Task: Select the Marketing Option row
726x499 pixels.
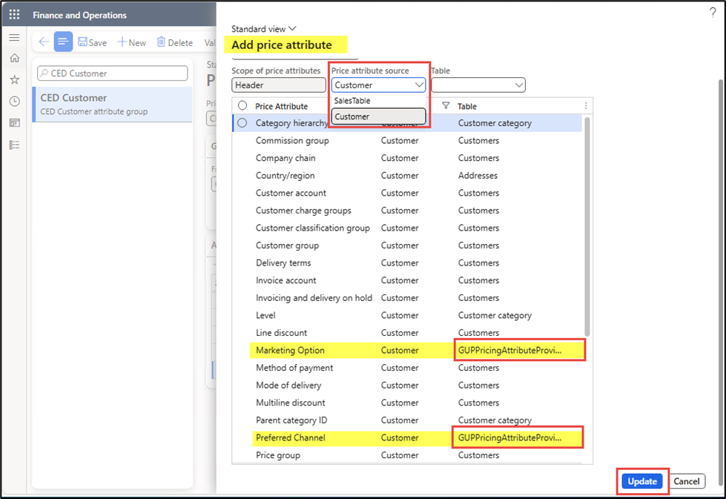Action: click(x=407, y=351)
